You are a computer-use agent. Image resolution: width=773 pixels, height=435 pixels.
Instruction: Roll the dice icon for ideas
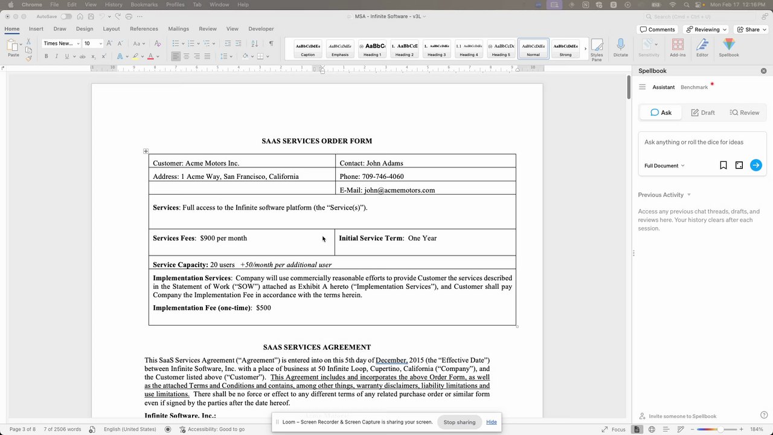[739, 165]
